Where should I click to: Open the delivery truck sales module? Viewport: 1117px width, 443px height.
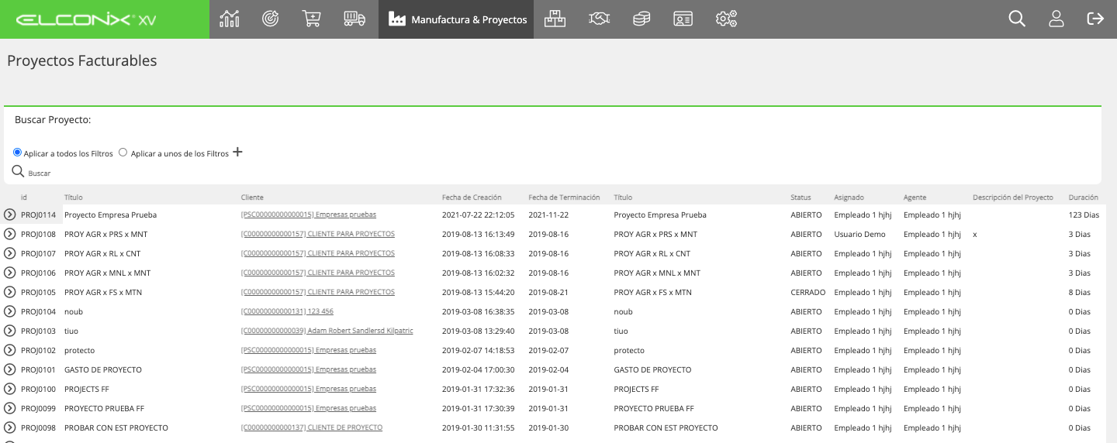[354, 19]
